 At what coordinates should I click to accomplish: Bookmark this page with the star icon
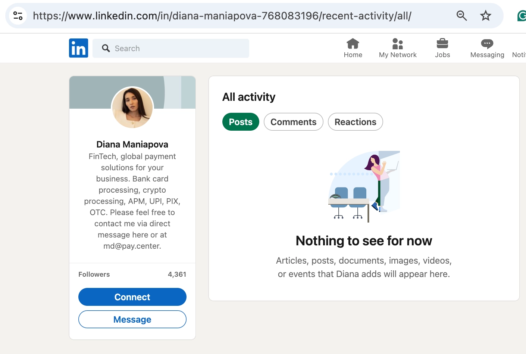click(x=485, y=15)
